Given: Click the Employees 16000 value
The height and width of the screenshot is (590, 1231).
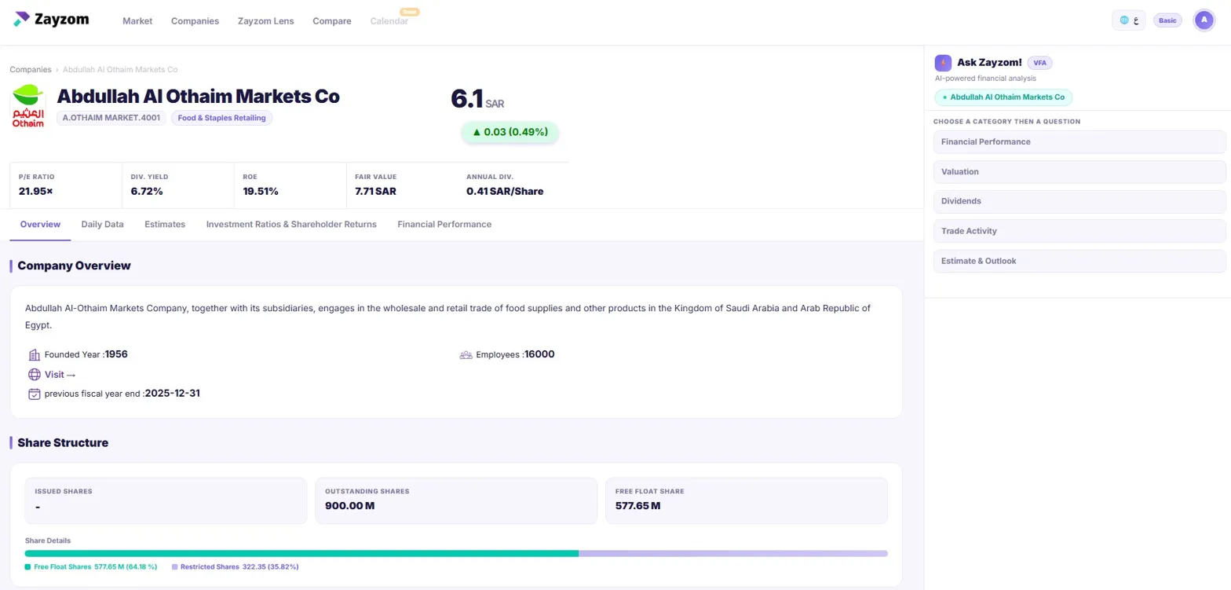Looking at the screenshot, I should click(540, 354).
